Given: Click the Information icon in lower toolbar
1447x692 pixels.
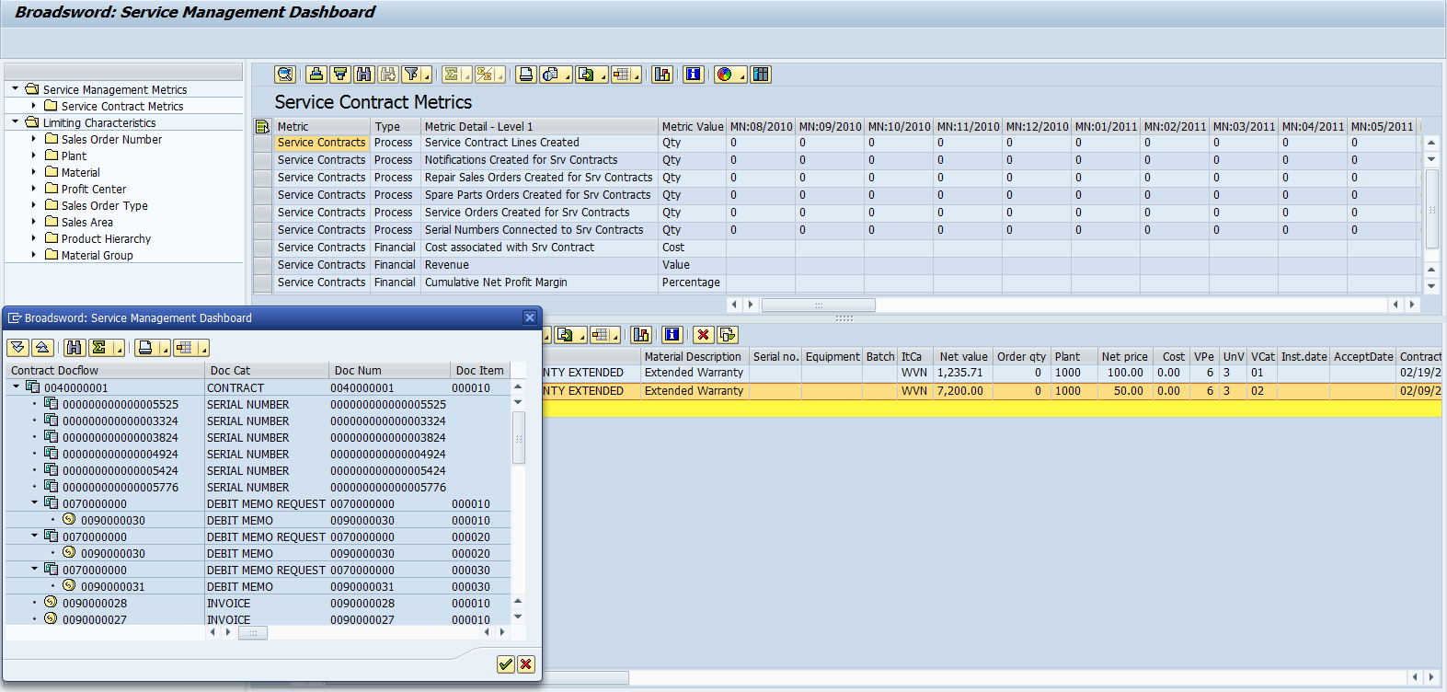Looking at the screenshot, I should (x=672, y=335).
